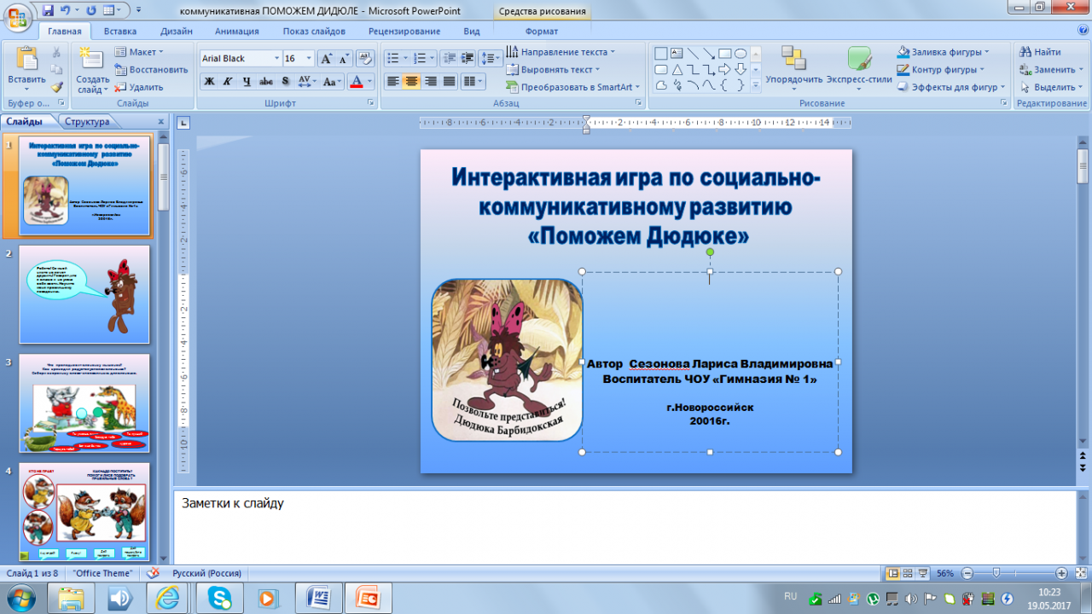Screen dimensions: 1092x614
Task: Increase font size with the larger A
Action: point(326,58)
